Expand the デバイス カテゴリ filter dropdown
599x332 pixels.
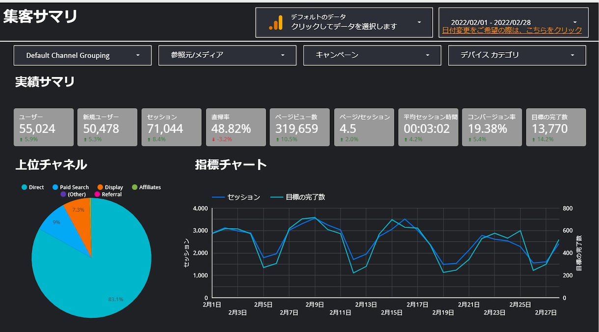[x=517, y=55]
